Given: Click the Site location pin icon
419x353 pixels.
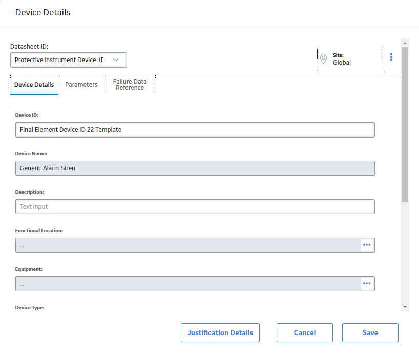Looking at the screenshot, I should pos(323,59).
